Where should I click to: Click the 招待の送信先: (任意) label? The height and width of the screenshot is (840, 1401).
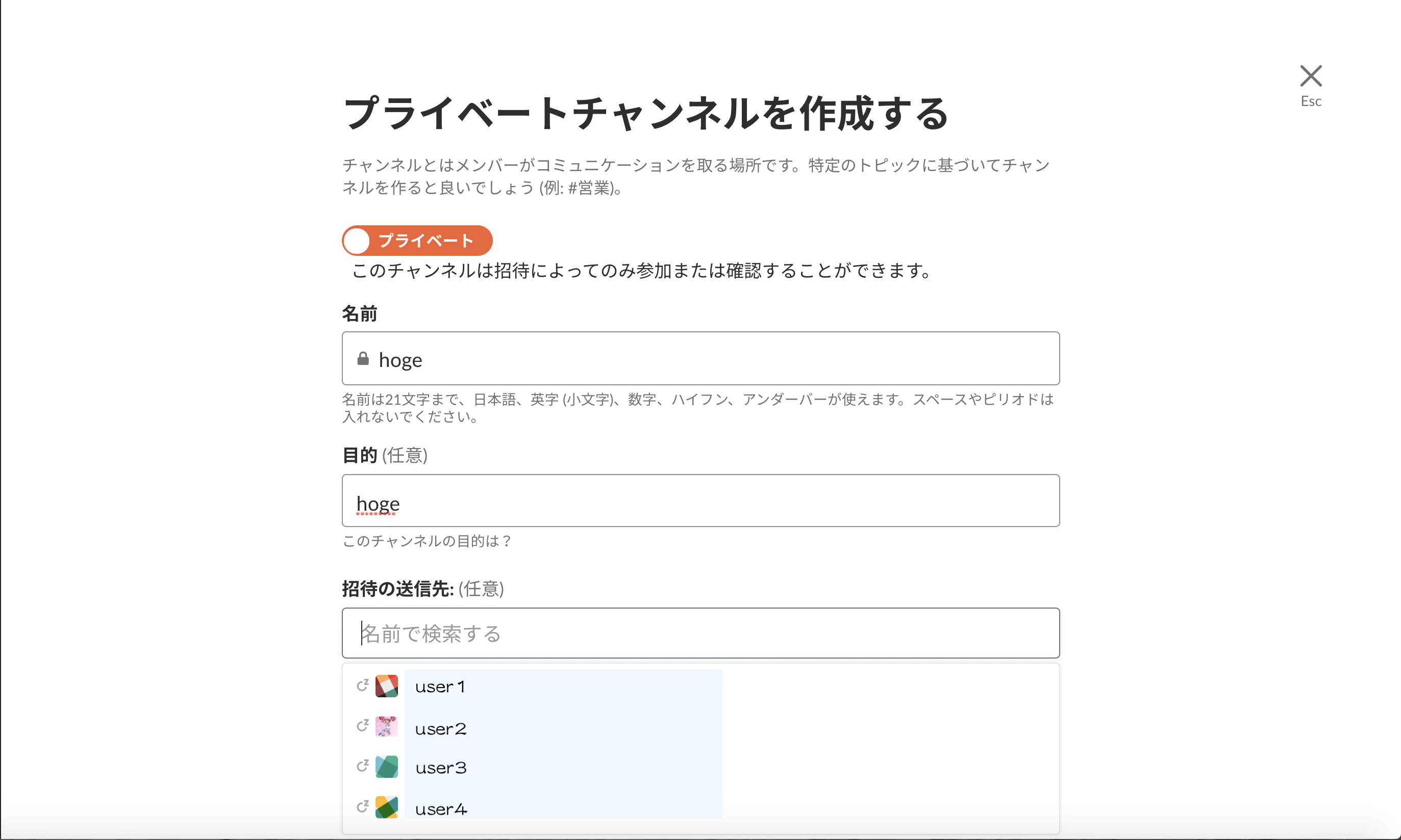click(x=422, y=589)
